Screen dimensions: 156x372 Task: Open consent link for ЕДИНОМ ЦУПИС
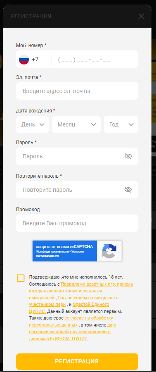point(73,331)
